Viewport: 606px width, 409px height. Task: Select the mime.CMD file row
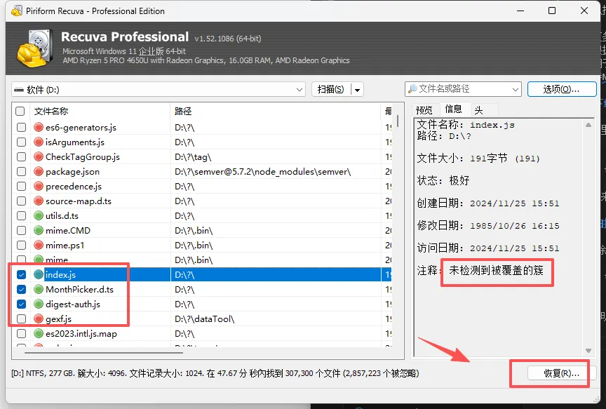point(203,230)
